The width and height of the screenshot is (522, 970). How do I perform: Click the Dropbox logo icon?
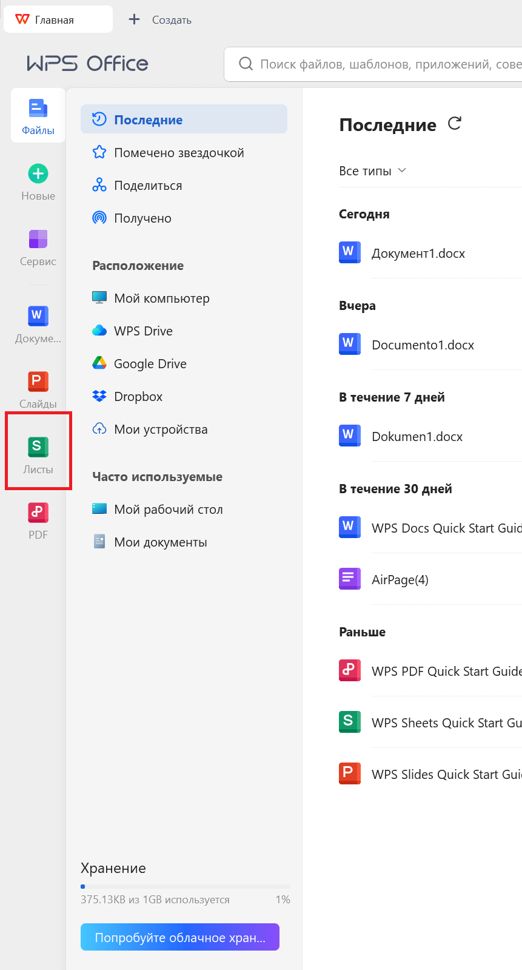coord(99,396)
